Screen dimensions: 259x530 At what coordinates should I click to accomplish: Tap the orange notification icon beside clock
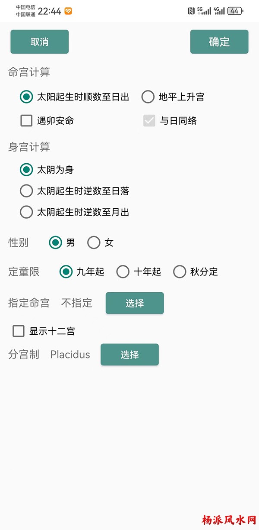[68, 11]
